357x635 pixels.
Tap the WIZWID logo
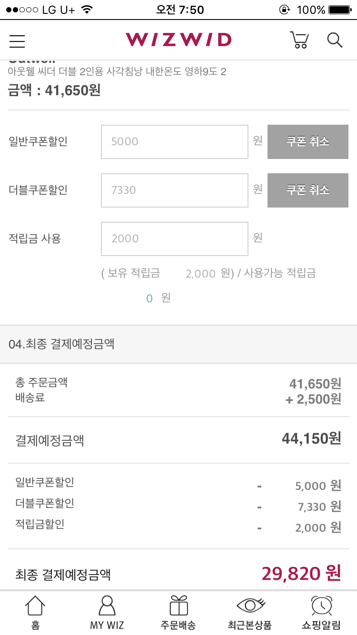tap(178, 40)
